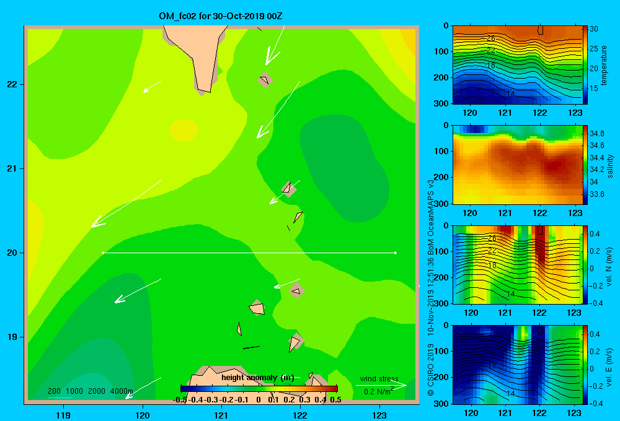Click the -0.5 tick on height anomaly scale

coord(180,399)
